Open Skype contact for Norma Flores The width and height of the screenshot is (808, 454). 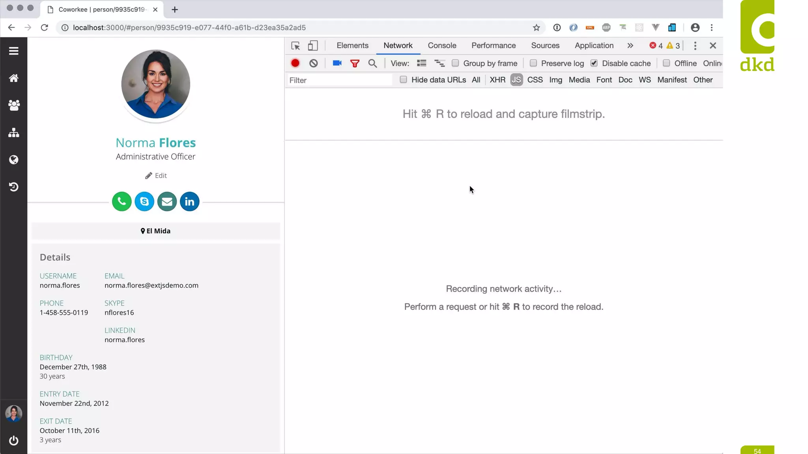pos(144,202)
